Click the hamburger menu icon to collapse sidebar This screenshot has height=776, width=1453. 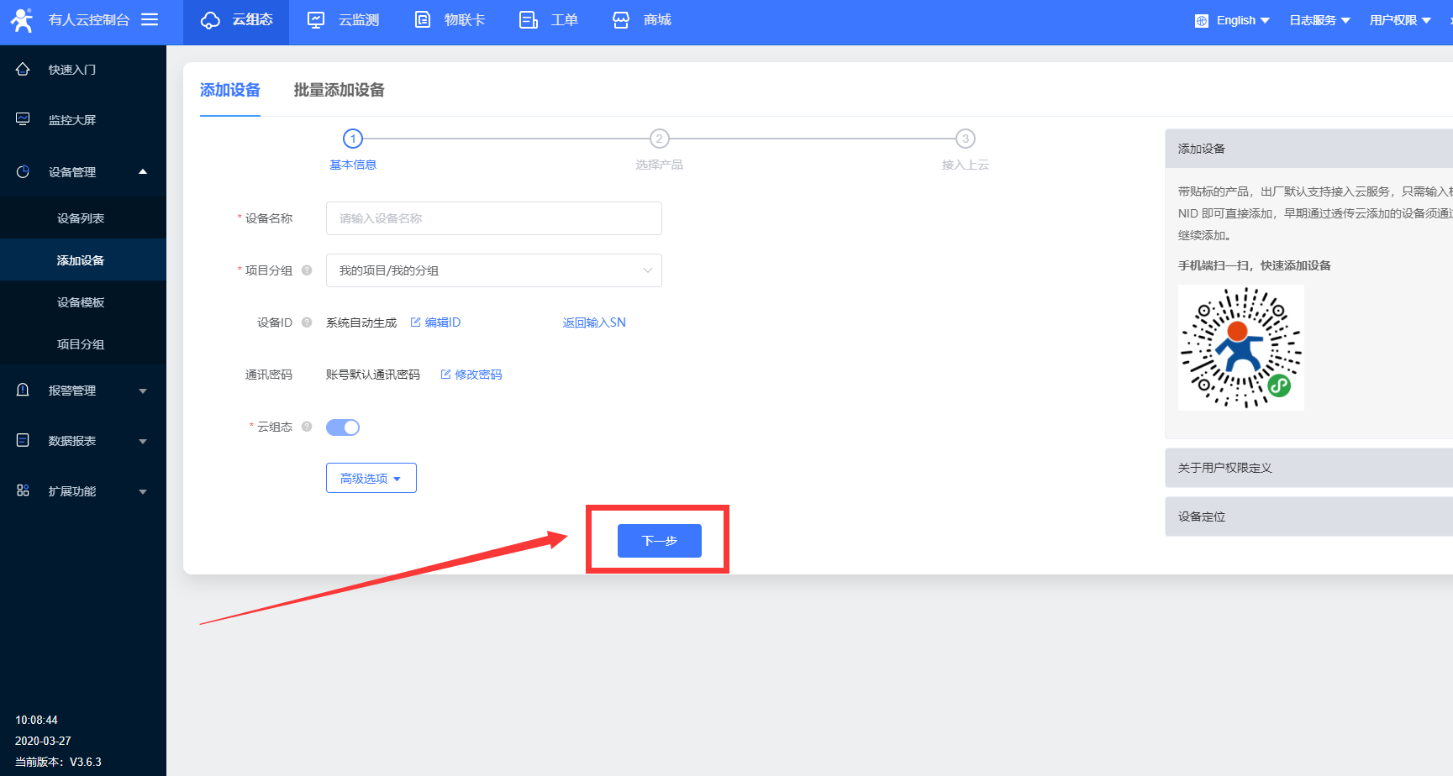click(150, 19)
